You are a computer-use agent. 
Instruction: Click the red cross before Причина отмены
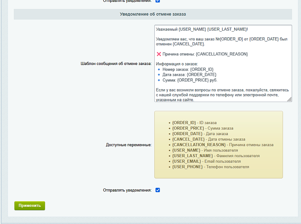[159, 54]
